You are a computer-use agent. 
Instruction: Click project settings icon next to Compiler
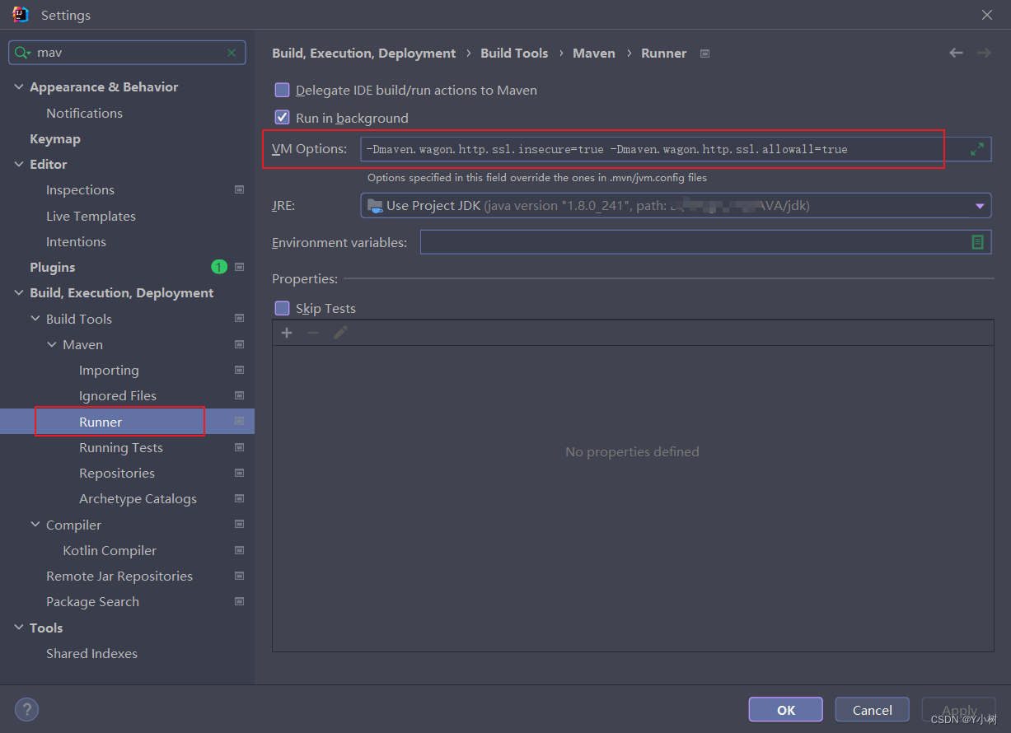(x=239, y=525)
